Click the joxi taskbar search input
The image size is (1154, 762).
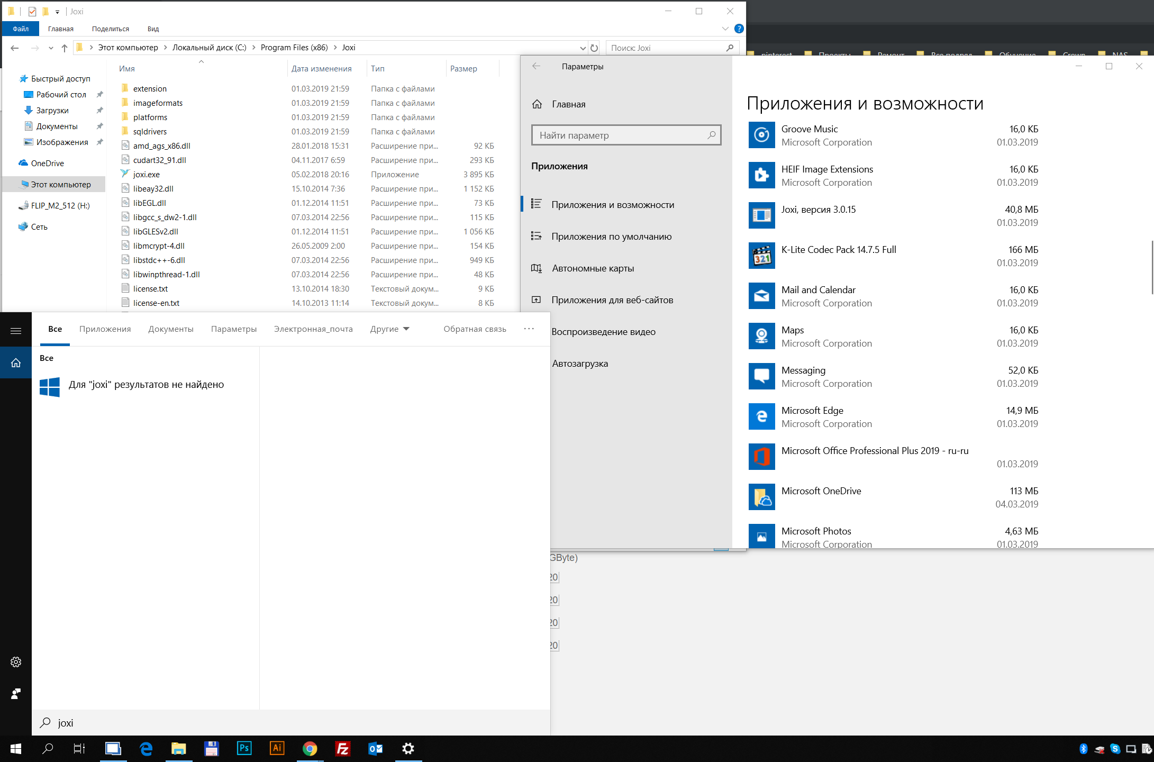291,723
